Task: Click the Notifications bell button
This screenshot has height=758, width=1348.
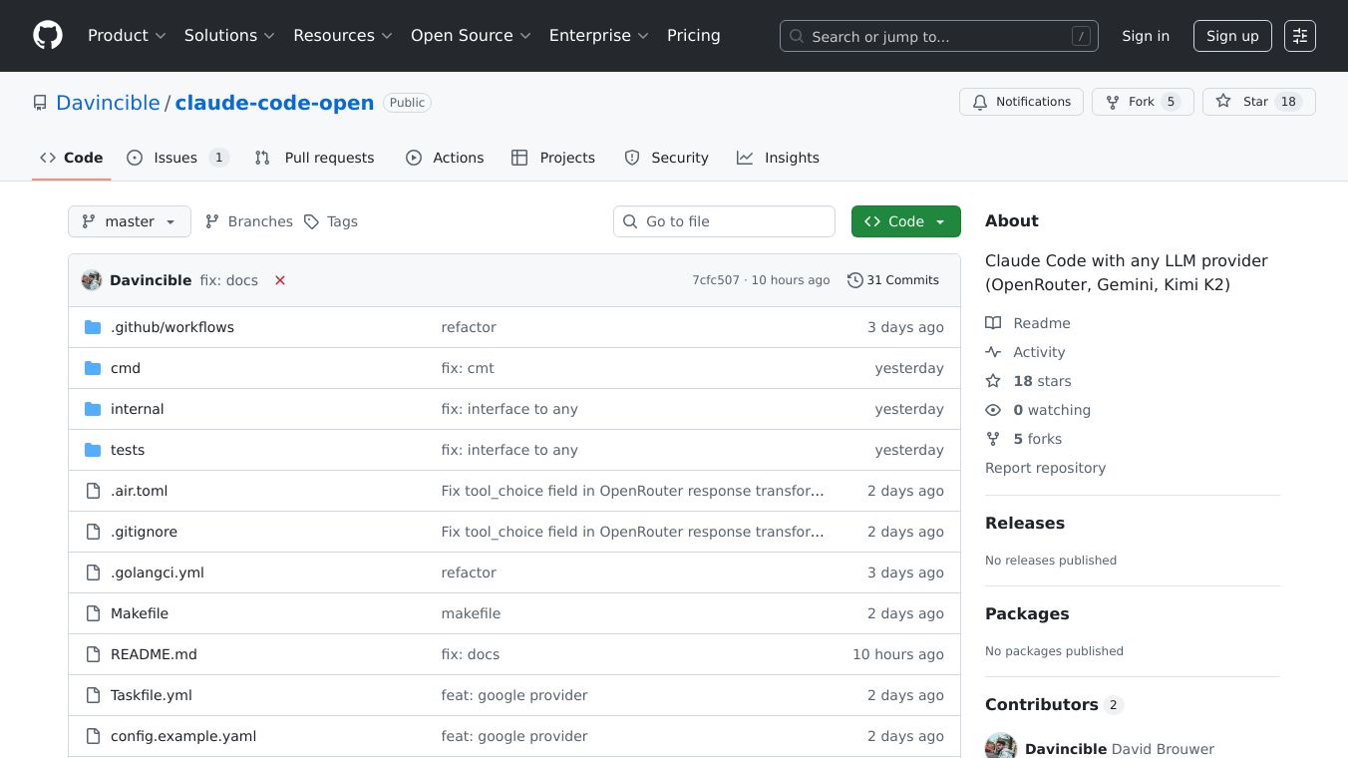Action: (1021, 102)
